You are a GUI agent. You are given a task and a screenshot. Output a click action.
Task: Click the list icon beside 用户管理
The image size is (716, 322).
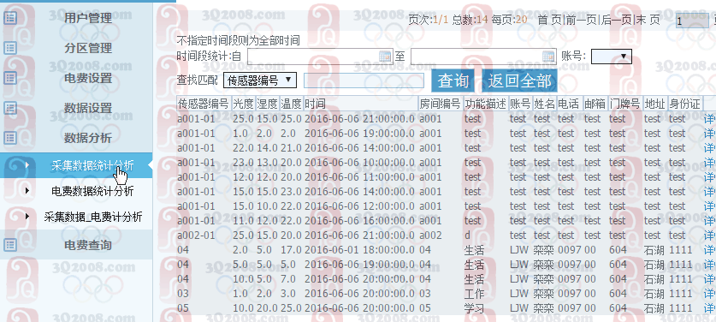pyautogui.click(x=10, y=18)
